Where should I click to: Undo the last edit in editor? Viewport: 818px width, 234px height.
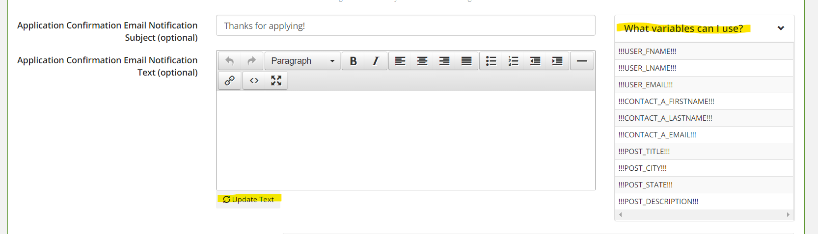[x=229, y=61]
